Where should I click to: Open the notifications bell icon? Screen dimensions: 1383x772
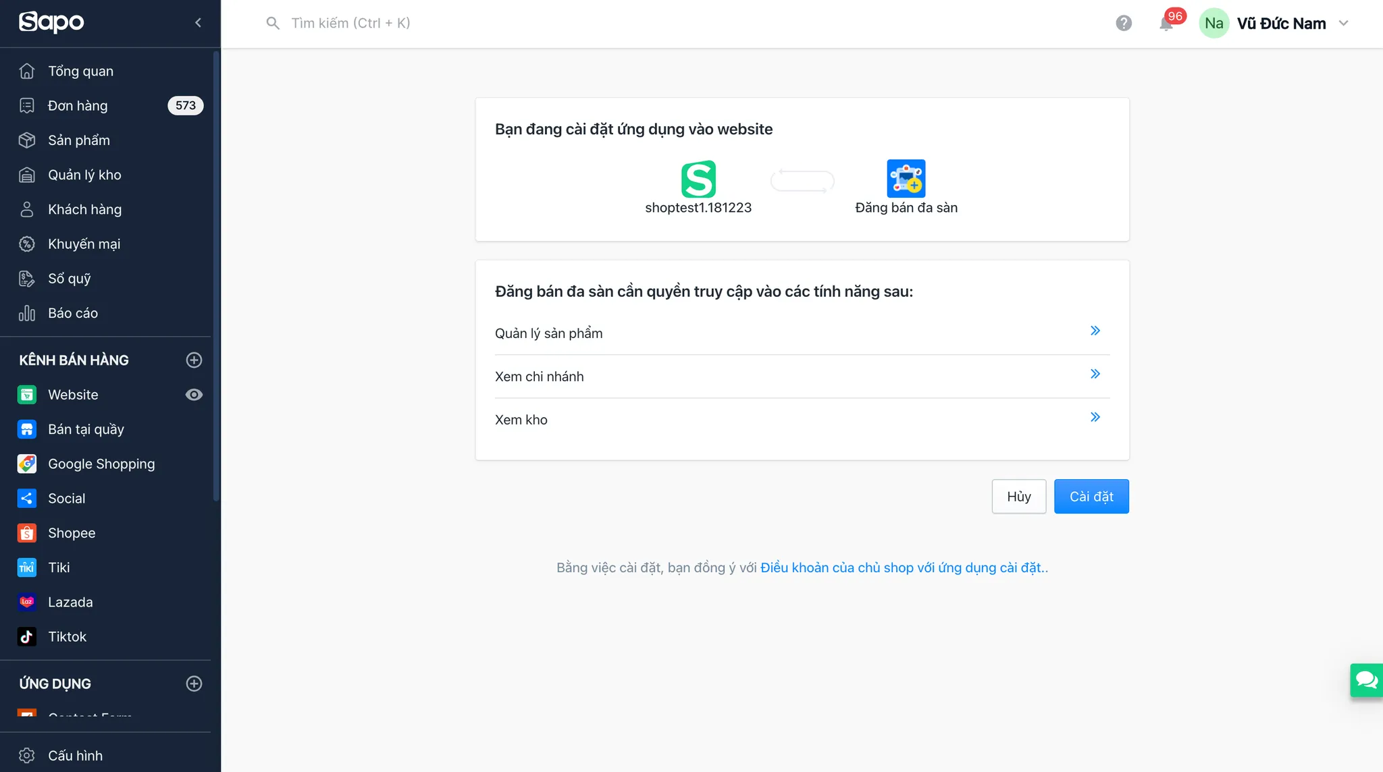(1166, 24)
